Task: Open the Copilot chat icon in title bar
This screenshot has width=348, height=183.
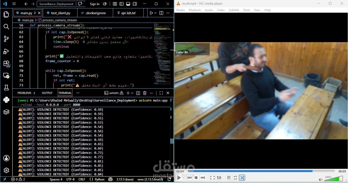Action: [80, 4]
